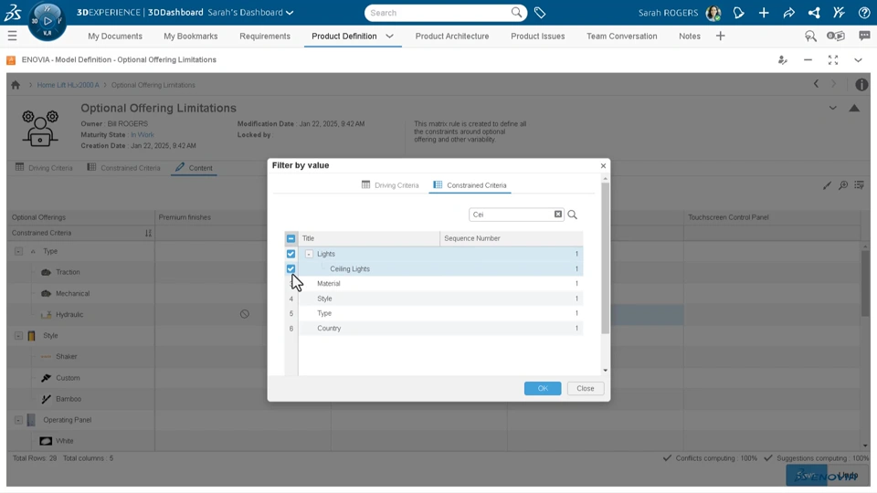This screenshot has width=877, height=493.
Task: Open Product Definition tab dropdown arrow
Action: [390, 37]
